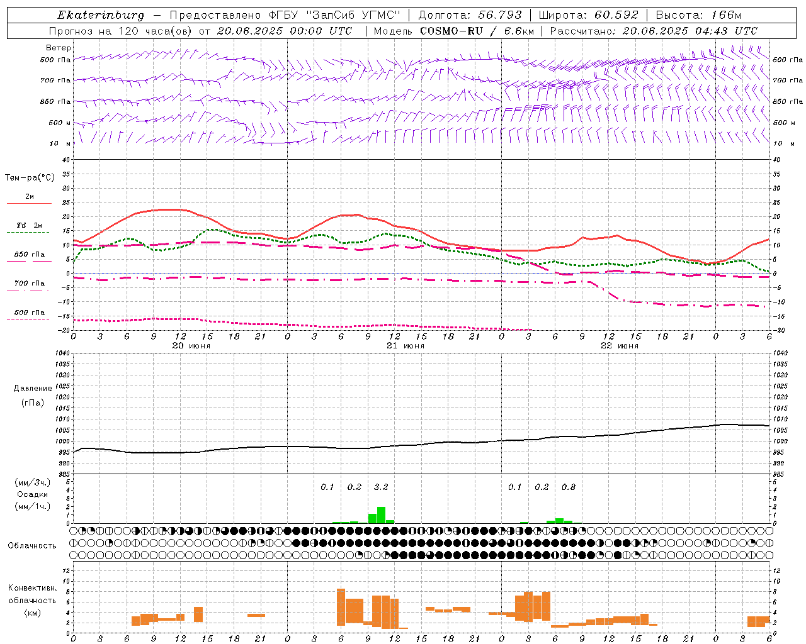Click the left '10 м' wind level label
The height and width of the screenshot is (644, 806).
pyautogui.click(x=59, y=143)
